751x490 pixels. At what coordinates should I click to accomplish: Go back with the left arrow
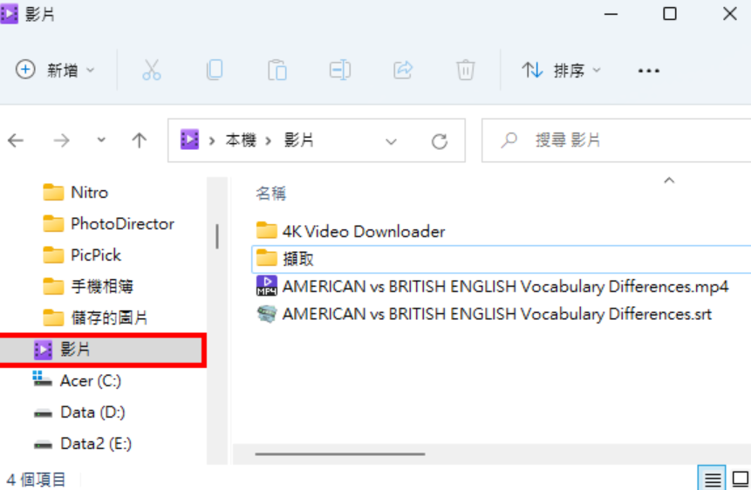(x=16, y=140)
